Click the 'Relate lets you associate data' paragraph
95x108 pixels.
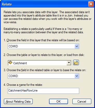(x=47, y=17)
